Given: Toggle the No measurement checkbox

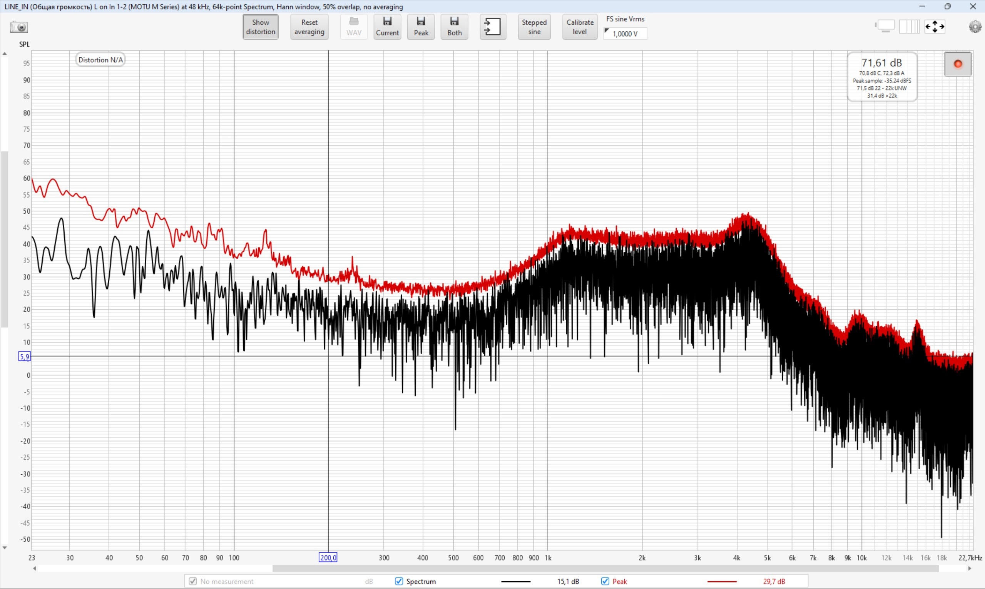Looking at the screenshot, I should [x=193, y=581].
